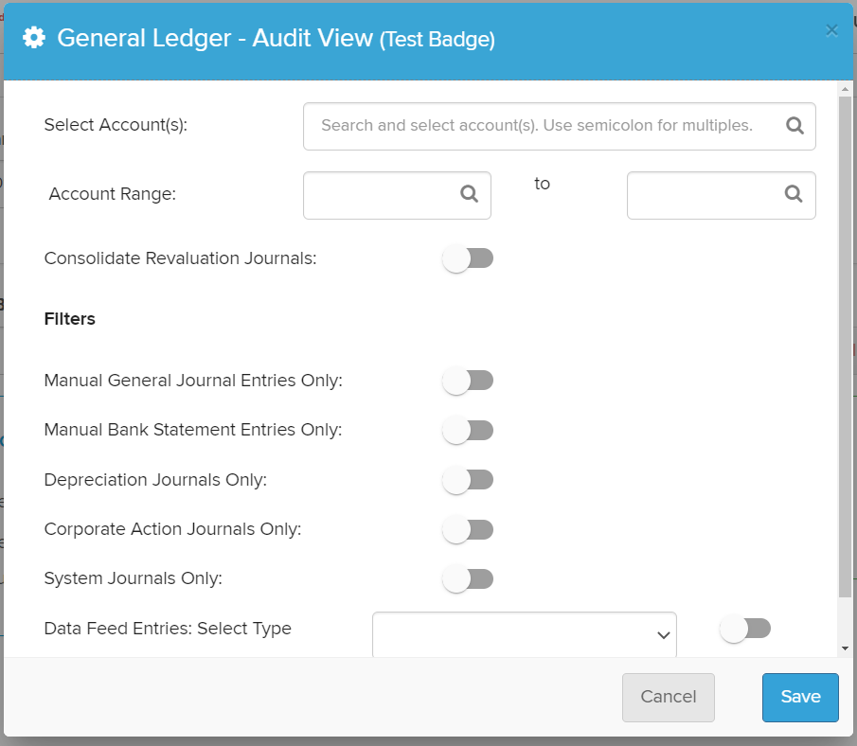Viewport: 857px width, 746px height.
Task: Toggle Manual General Journal Entries Only
Action: click(468, 381)
